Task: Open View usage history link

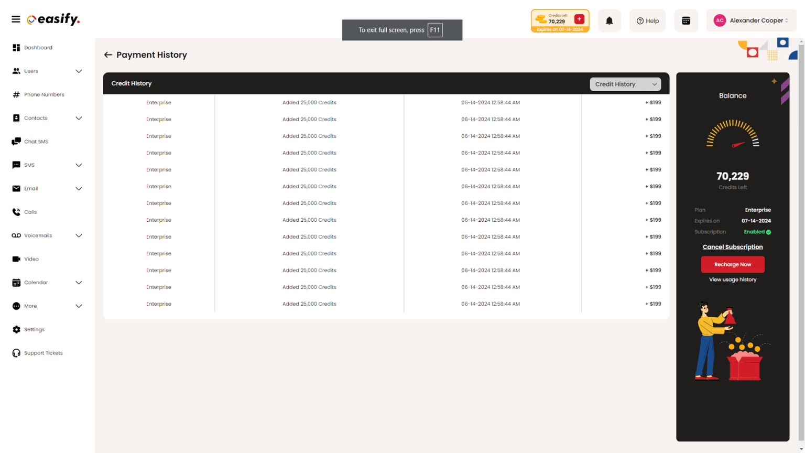Action: [732, 279]
